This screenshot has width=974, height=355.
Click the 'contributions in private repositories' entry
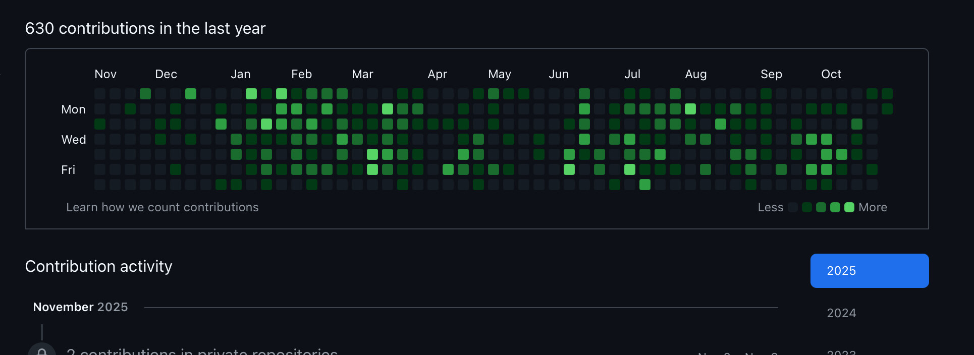[202, 351]
